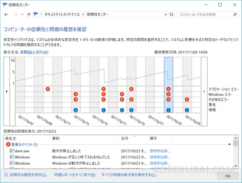Select the application error marker on 2017/10/16
The image size is (242, 183).
103,89
